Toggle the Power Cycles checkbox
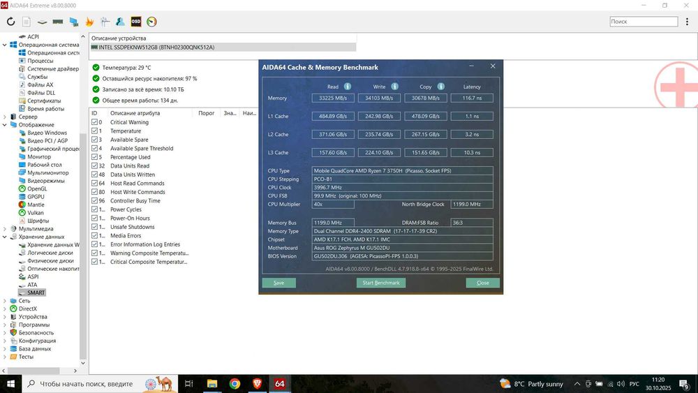Screen dimensions: 698x393 (x=94, y=209)
